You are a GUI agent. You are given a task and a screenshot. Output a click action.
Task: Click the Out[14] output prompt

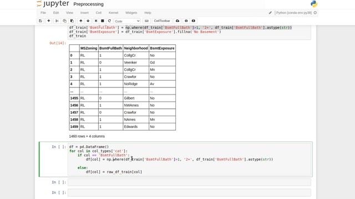point(58,43)
